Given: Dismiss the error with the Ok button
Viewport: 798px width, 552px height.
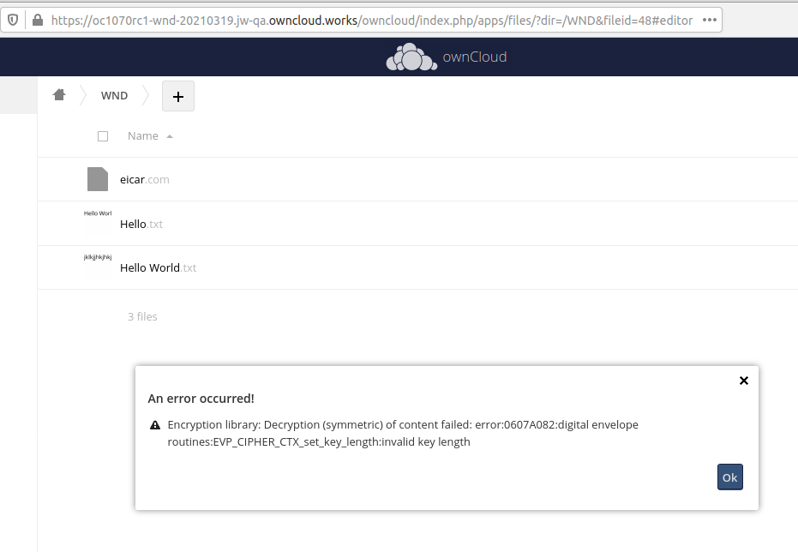Looking at the screenshot, I should coord(729,477).
